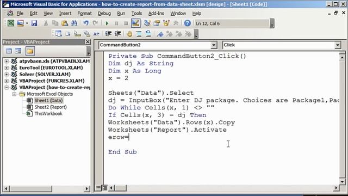Viewport: 348px width, 196px height.
Task: Switch to Full Module View at code pane bottom
Action: pos(104,188)
